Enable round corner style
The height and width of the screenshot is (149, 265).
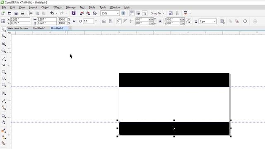click(x=119, y=21)
